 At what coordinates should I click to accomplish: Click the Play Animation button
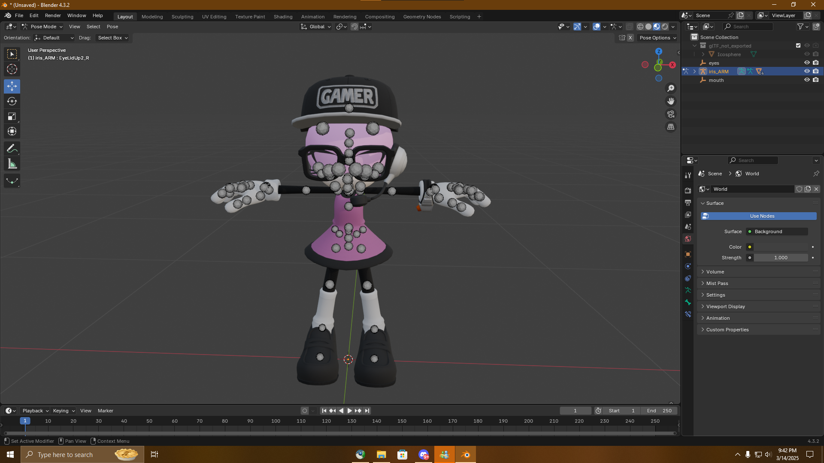(x=349, y=411)
